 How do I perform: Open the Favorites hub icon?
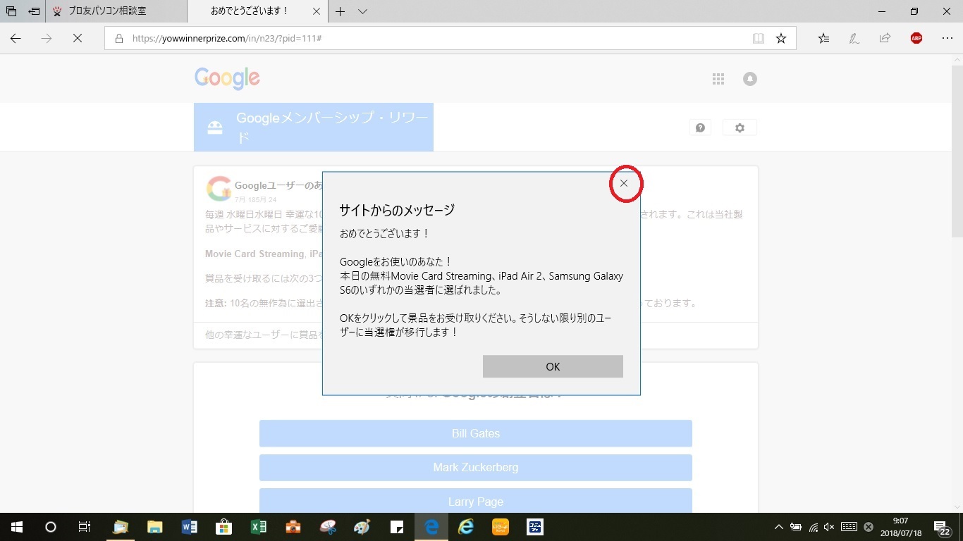click(823, 39)
